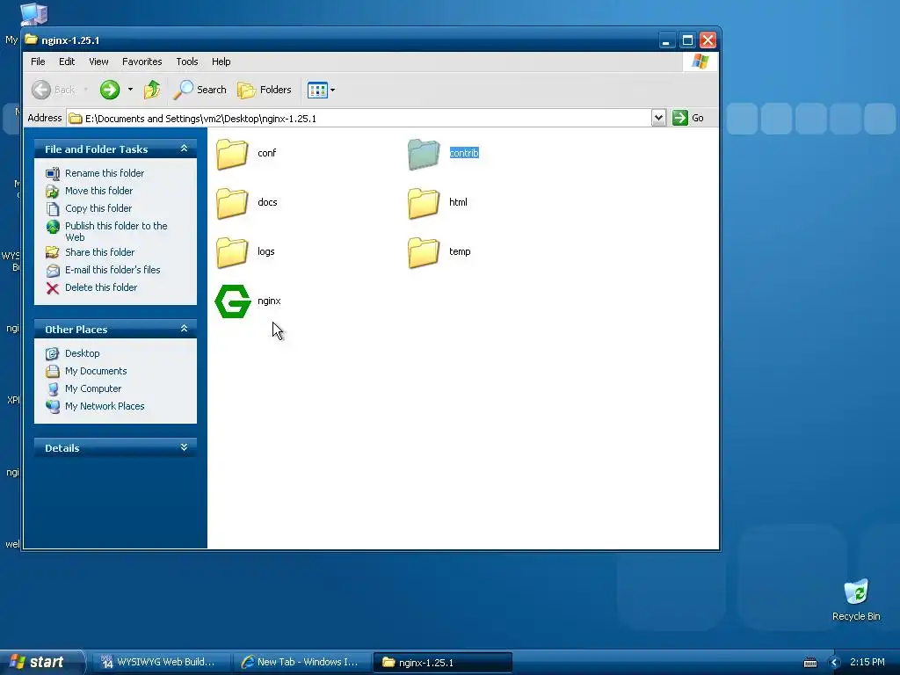
Task: Select the docs folder icon
Action: (232, 203)
